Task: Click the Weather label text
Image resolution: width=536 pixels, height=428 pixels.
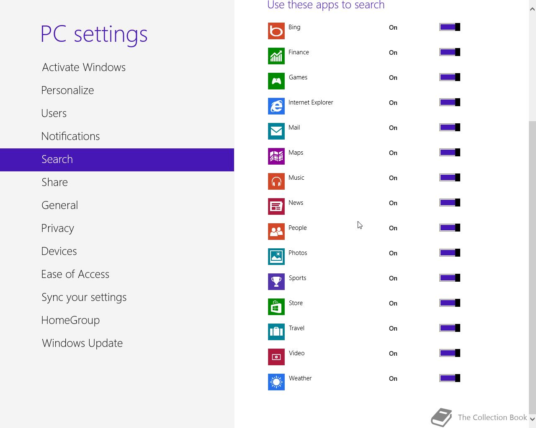Action: (x=300, y=378)
